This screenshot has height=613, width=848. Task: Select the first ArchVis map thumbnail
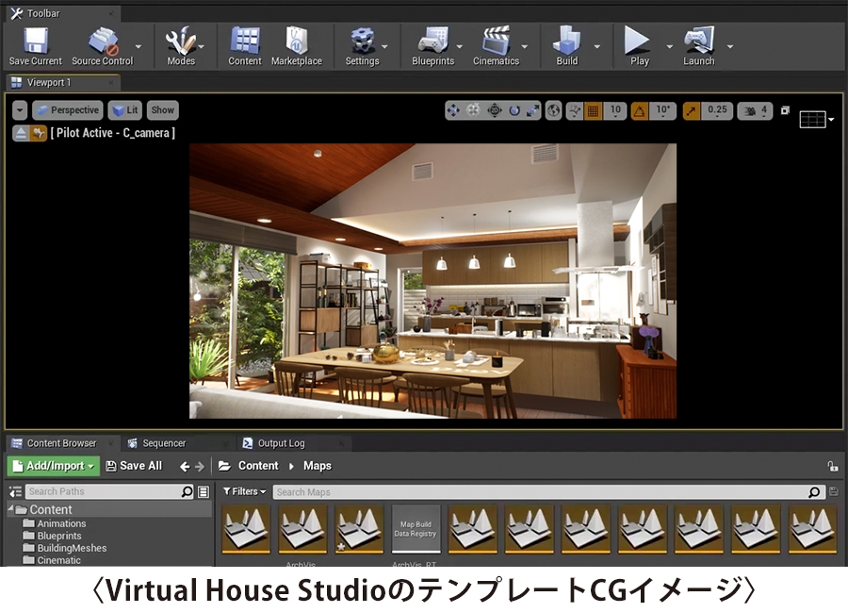[246, 528]
